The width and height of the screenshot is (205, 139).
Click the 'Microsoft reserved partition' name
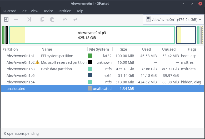click(x=64, y=62)
